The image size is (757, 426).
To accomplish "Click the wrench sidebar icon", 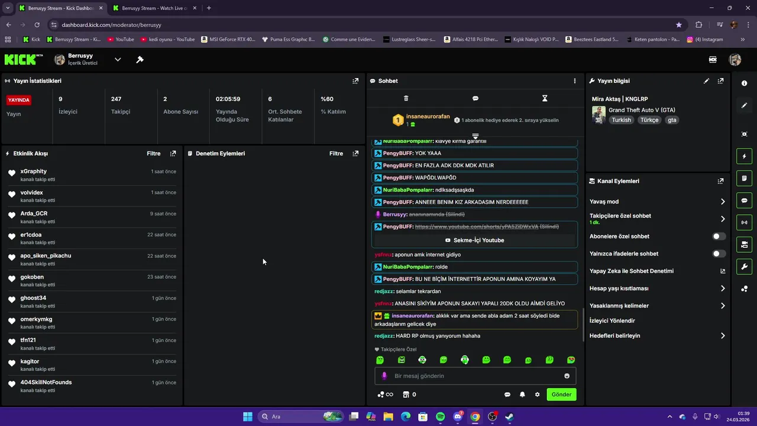I will pyautogui.click(x=744, y=267).
